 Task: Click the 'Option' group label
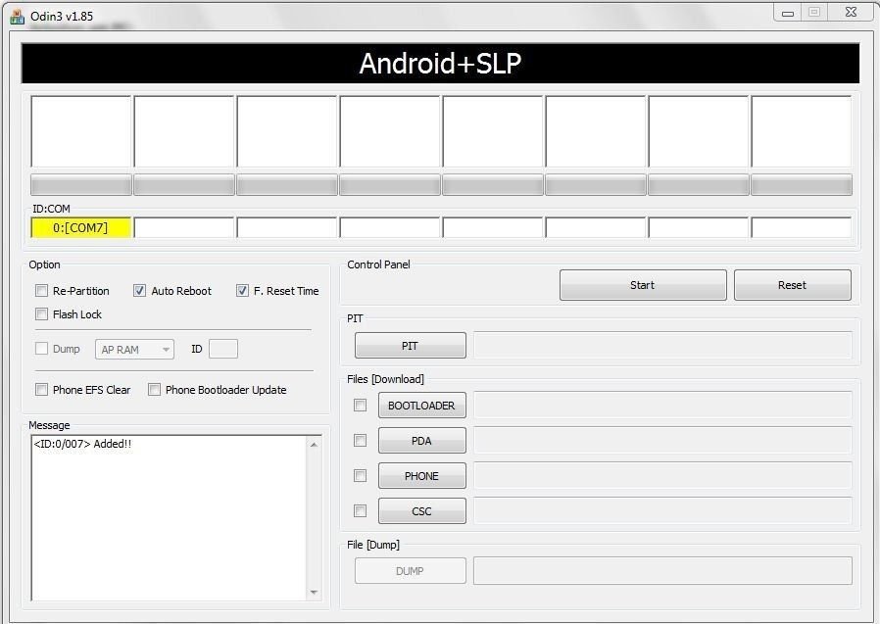44,264
